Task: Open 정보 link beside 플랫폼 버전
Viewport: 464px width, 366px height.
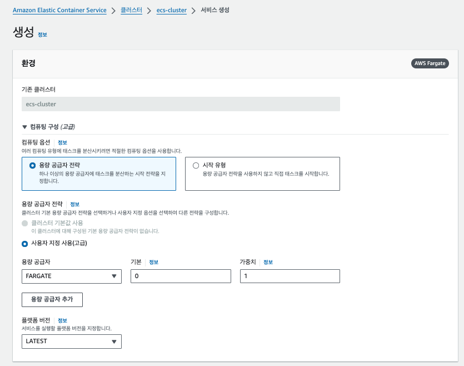Action: [x=62, y=320]
